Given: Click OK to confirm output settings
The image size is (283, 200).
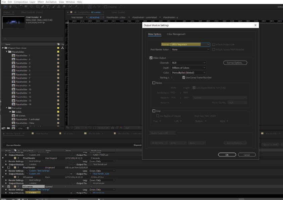Looking at the screenshot, I should (x=227, y=155).
